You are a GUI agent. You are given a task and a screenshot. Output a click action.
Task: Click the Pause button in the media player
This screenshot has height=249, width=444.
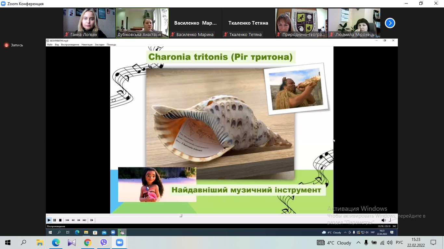[55, 220]
